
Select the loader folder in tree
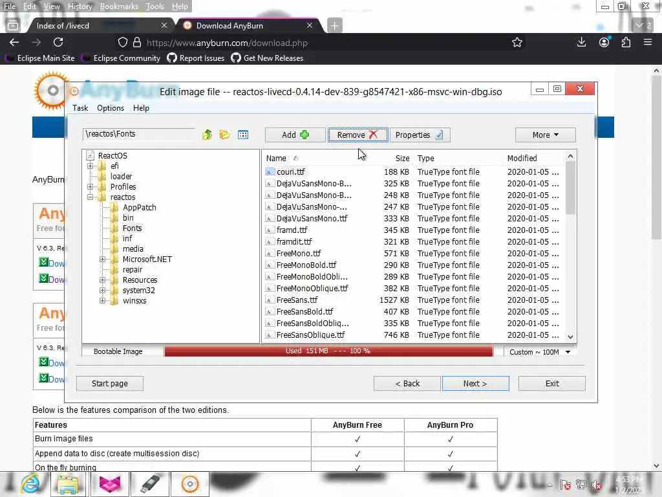(x=121, y=176)
